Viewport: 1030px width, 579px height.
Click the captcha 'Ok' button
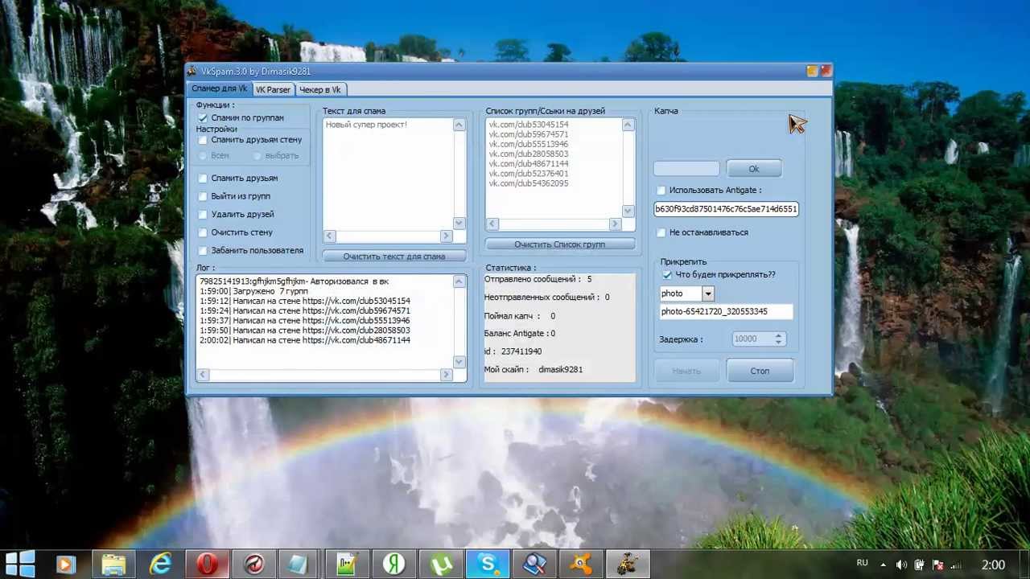pos(754,169)
